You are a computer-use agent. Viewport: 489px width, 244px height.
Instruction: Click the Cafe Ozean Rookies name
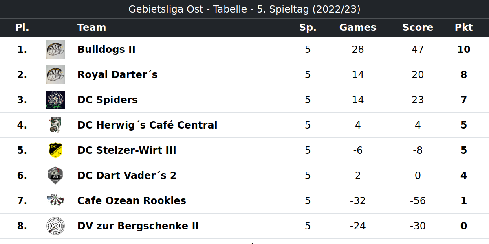pos(132,201)
